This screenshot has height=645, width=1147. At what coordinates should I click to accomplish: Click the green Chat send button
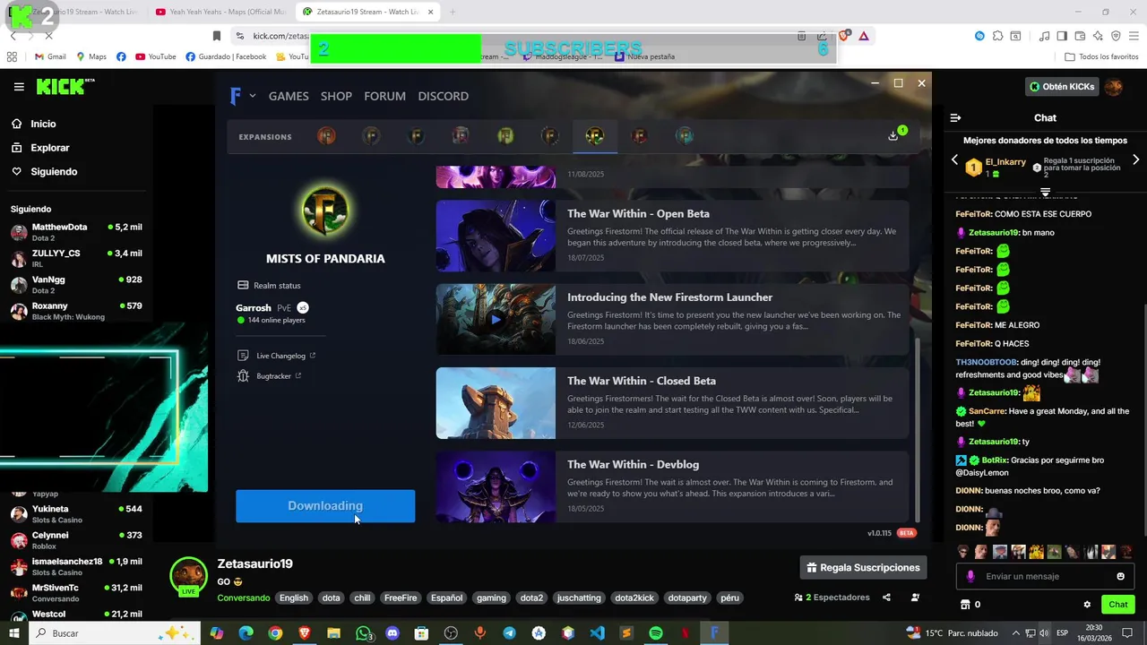coord(1117,605)
